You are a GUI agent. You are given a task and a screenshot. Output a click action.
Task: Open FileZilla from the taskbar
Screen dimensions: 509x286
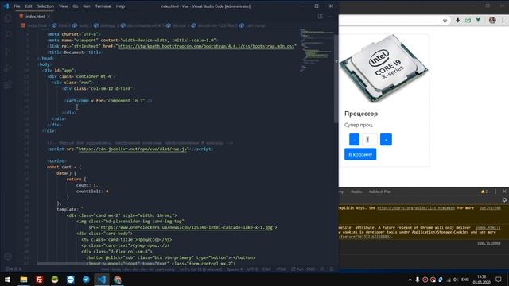point(39,280)
